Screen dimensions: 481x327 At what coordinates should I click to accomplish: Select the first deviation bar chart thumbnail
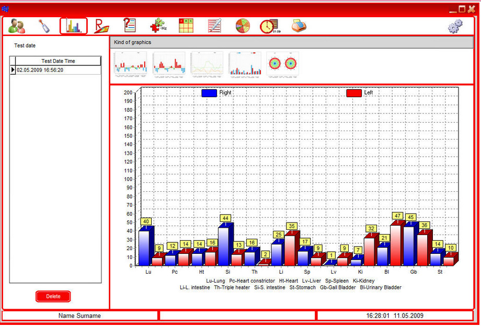pyautogui.click(x=130, y=64)
